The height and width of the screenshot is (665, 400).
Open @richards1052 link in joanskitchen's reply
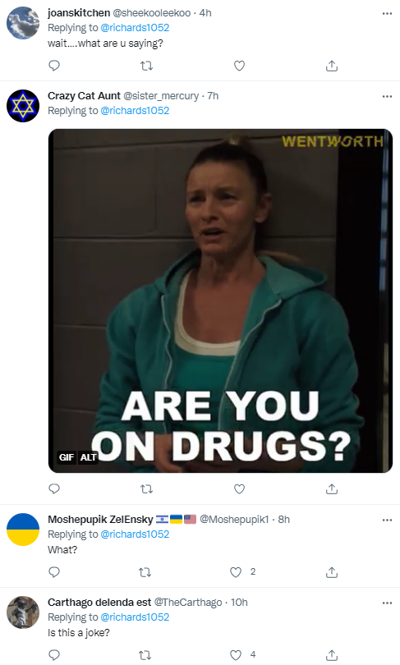[135, 28]
